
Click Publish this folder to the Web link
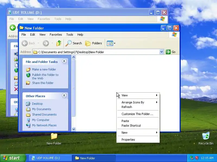(45, 76)
